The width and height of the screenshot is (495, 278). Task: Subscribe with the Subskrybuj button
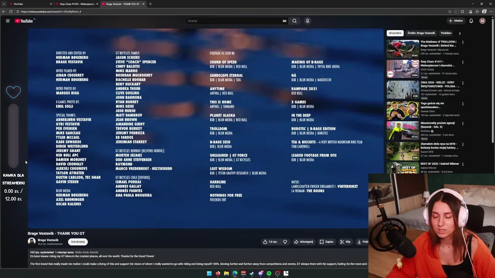click(78, 242)
